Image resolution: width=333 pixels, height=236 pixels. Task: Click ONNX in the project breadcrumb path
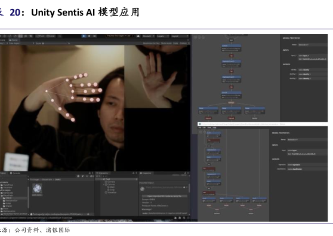pyautogui.click(x=58, y=180)
